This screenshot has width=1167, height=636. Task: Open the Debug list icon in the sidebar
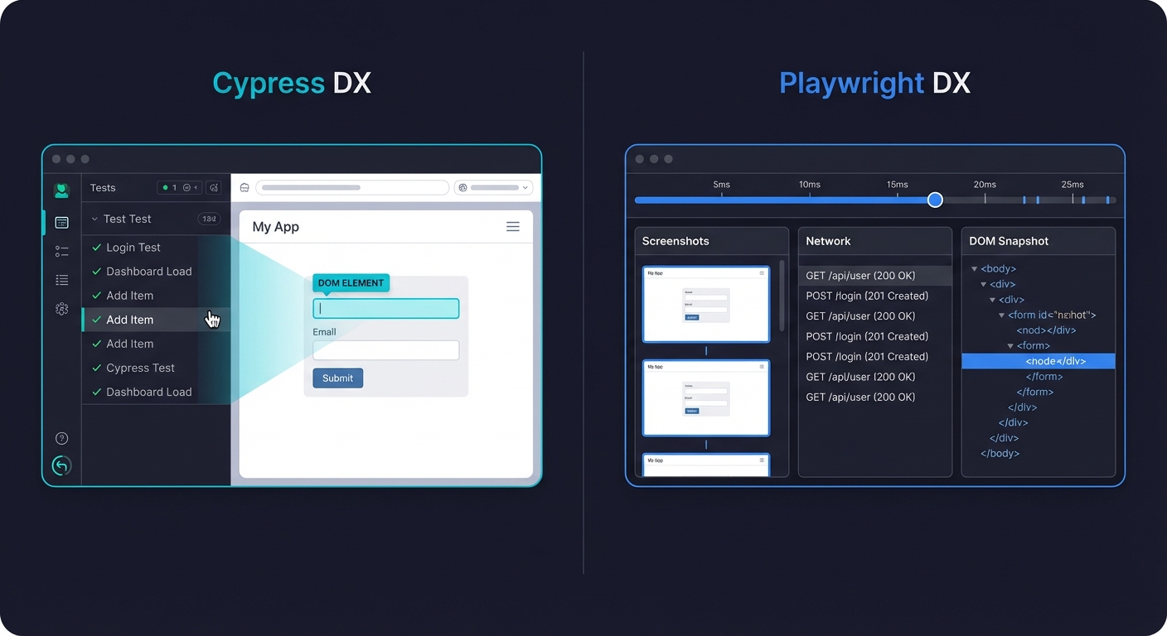(x=61, y=279)
